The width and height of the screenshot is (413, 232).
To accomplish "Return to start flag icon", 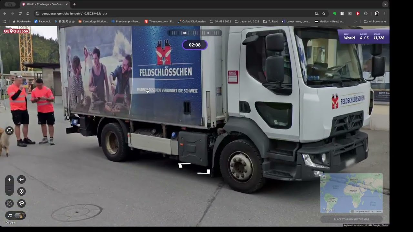I will click(21, 203).
